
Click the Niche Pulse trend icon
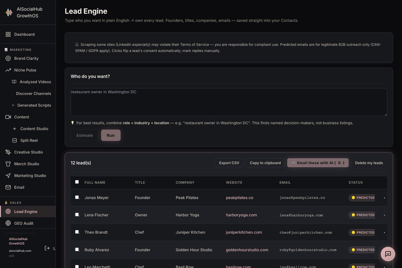click(x=8, y=70)
